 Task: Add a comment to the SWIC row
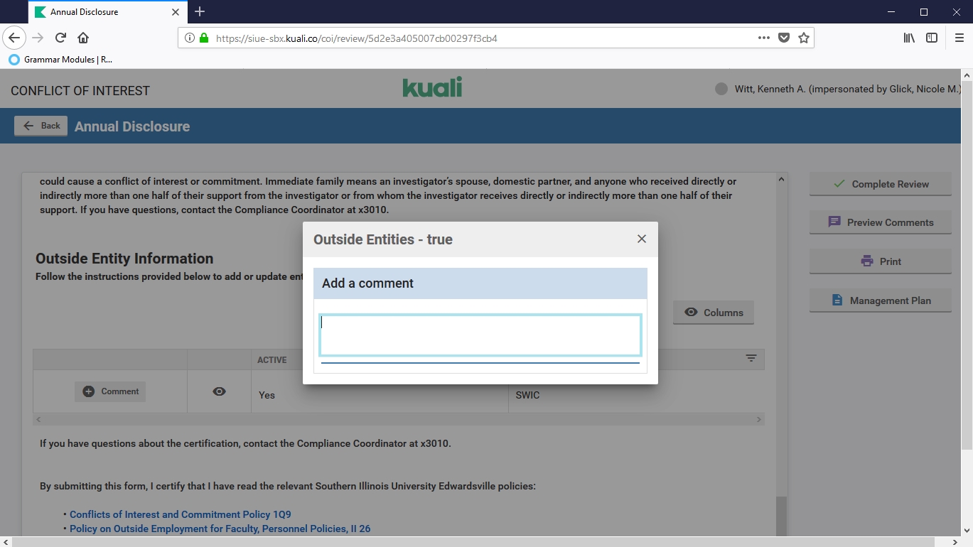click(x=110, y=391)
